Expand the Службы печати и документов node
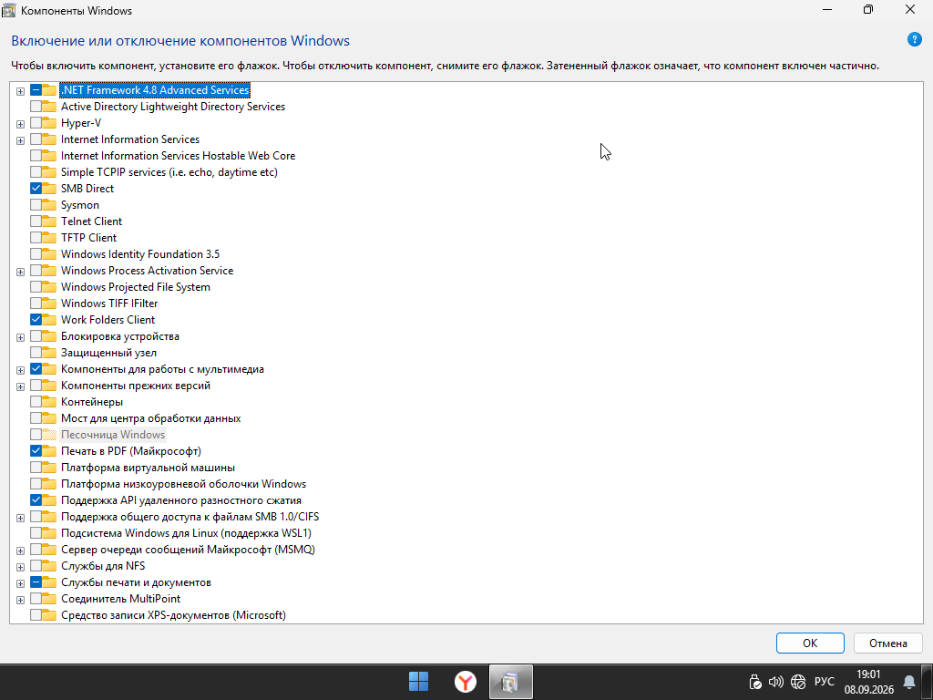This screenshot has width=933, height=700. pos(20,583)
